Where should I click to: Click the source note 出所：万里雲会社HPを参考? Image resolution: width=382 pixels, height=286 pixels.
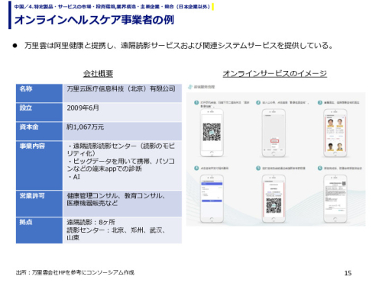tap(75, 272)
